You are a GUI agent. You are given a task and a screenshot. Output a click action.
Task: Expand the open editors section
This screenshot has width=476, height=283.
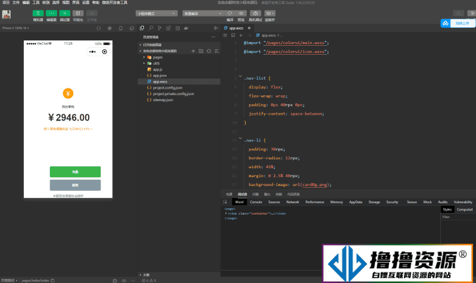[179, 45]
